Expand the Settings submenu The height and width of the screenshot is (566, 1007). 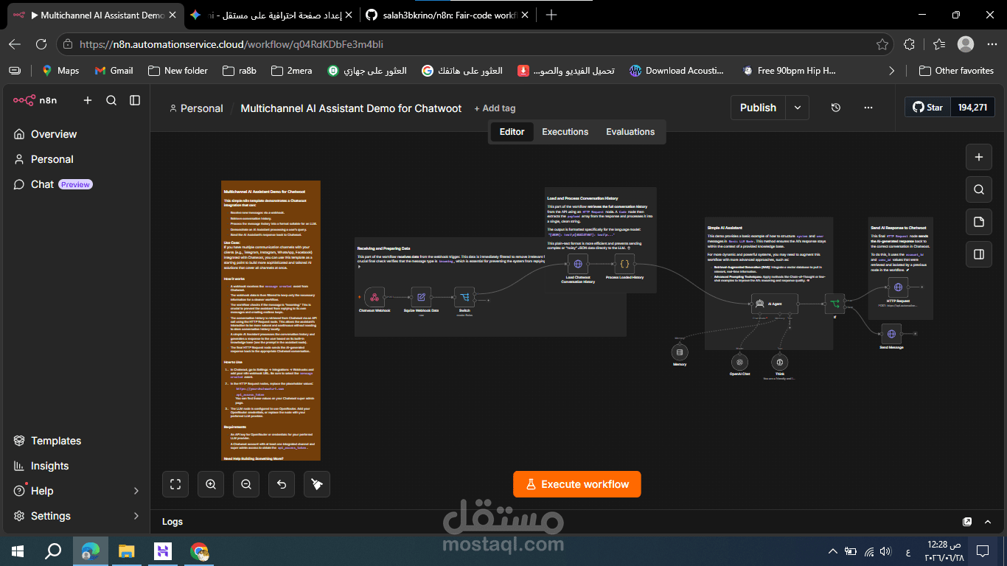coord(136,516)
